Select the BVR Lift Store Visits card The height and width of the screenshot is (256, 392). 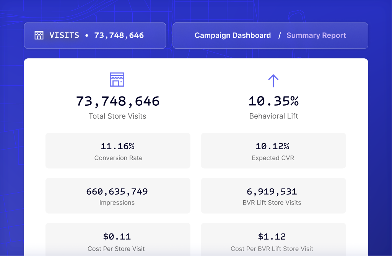pyautogui.click(x=273, y=196)
